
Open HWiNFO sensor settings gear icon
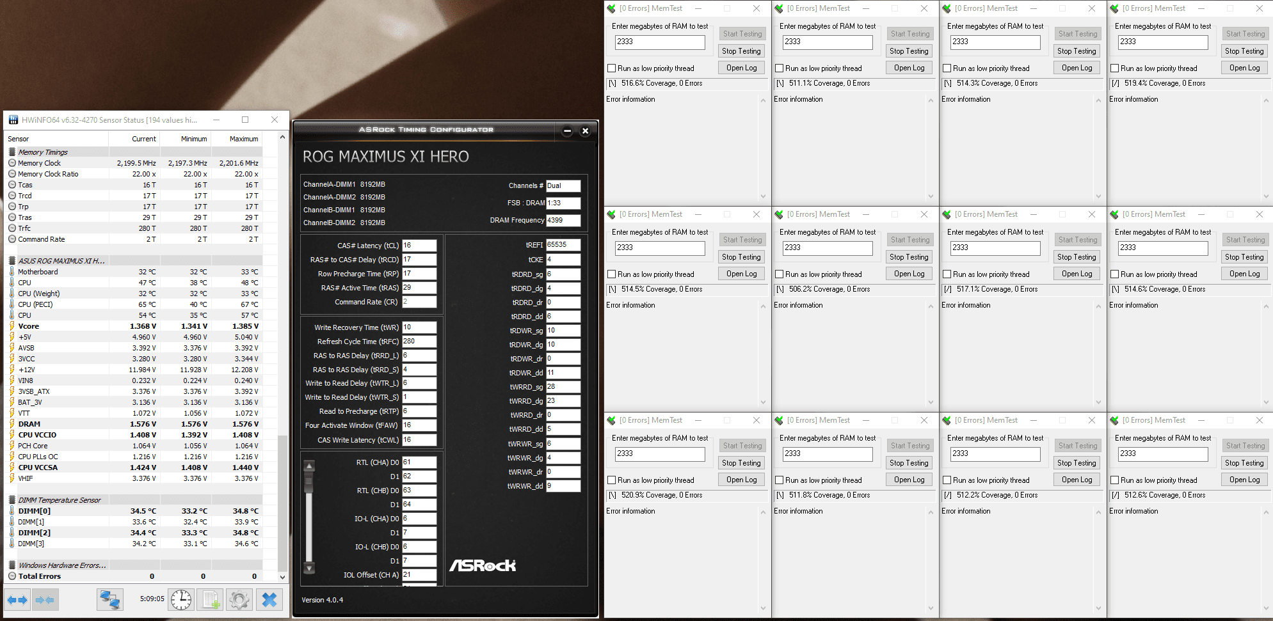coord(239,600)
